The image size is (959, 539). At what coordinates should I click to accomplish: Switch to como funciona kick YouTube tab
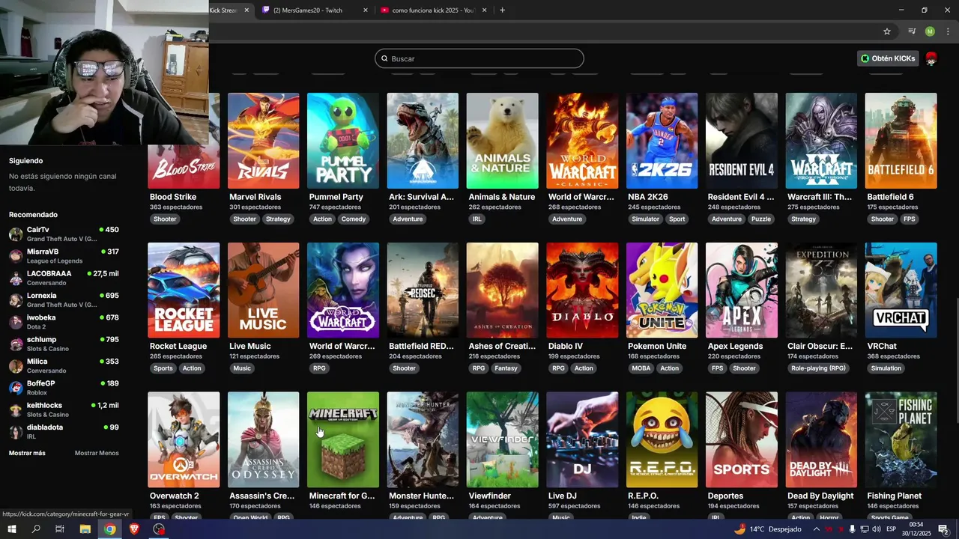click(434, 10)
